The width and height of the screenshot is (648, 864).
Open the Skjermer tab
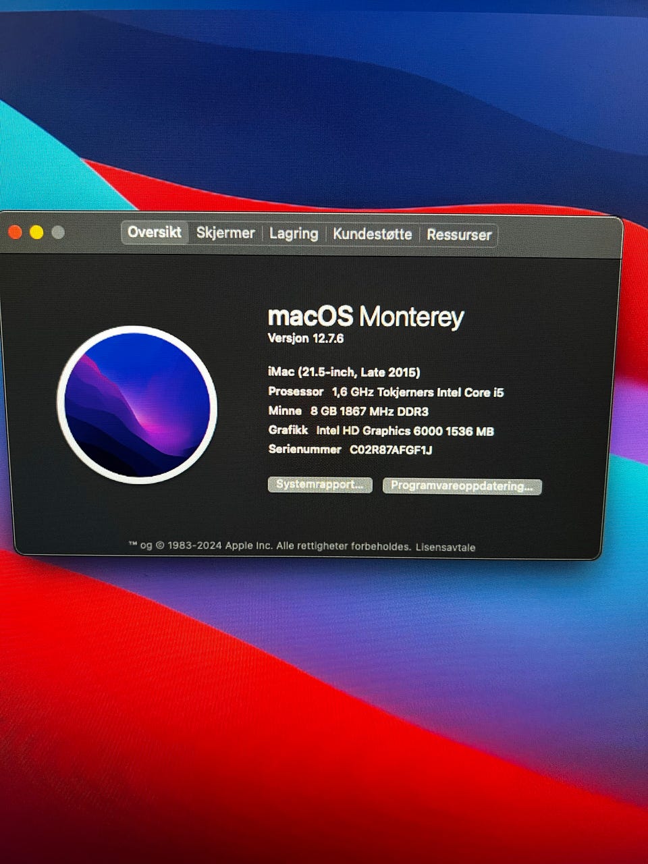[225, 233]
